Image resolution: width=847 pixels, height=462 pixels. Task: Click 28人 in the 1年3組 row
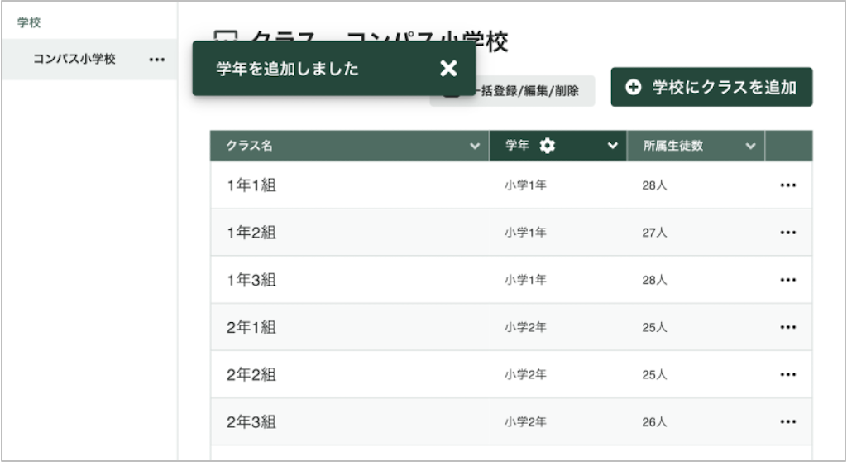pyautogui.click(x=654, y=280)
